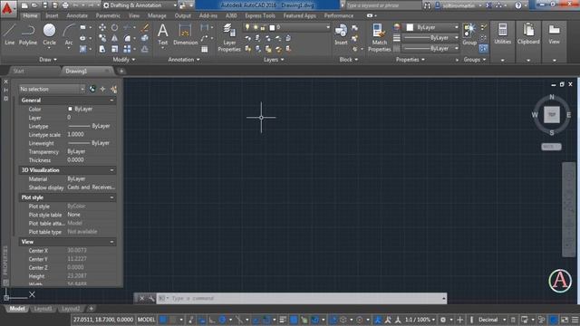The width and height of the screenshot is (580, 326).
Task: Click the WCS button below ViewCube
Action: [x=551, y=147]
